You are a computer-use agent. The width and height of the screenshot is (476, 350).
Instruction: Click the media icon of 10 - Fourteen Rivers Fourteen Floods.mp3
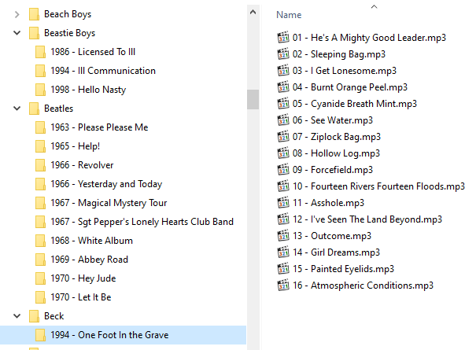tap(283, 186)
